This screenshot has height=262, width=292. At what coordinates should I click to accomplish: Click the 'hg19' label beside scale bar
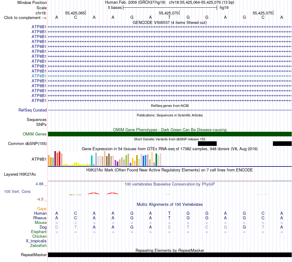tap(224, 8)
